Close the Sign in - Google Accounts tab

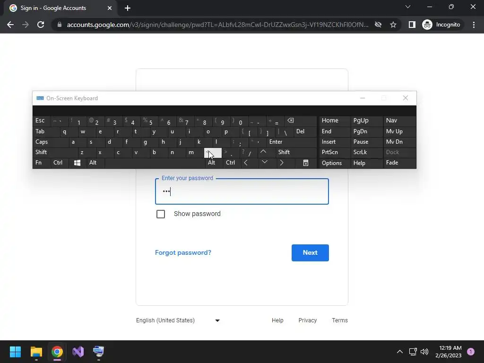point(110,8)
